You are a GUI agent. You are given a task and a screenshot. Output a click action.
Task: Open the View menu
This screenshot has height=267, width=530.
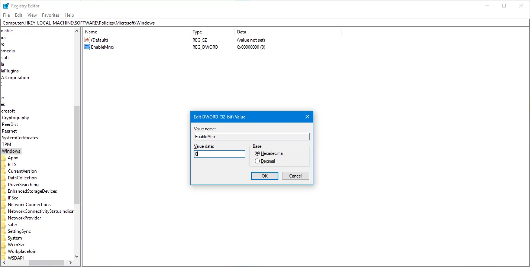coord(32,15)
